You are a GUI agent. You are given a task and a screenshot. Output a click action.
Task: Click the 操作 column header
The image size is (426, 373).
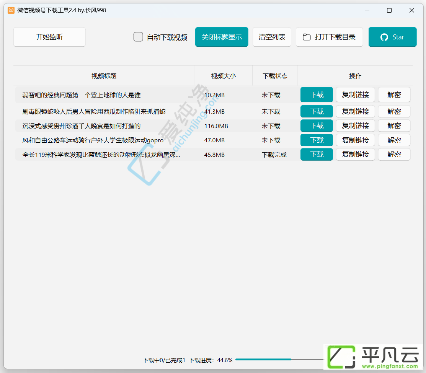pyautogui.click(x=355, y=76)
